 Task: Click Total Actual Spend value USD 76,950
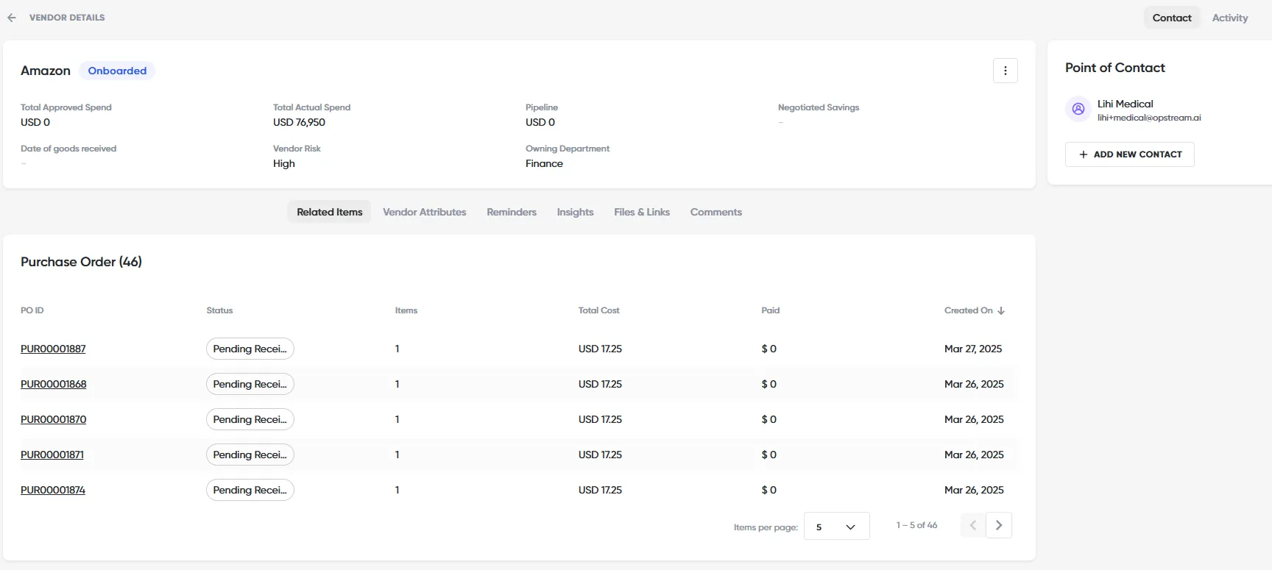coord(299,122)
